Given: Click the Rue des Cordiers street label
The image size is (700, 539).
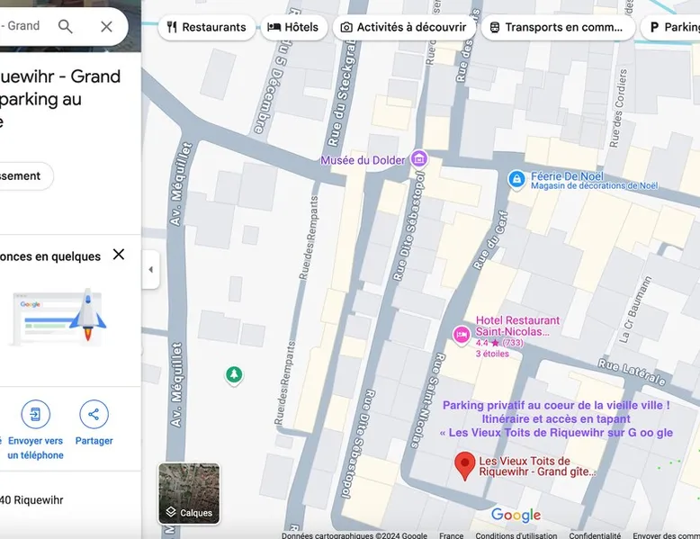Looking at the screenshot, I should click(619, 109).
